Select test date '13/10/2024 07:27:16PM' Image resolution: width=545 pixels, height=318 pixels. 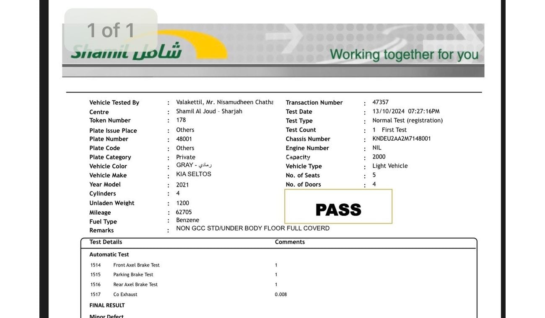point(406,111)
